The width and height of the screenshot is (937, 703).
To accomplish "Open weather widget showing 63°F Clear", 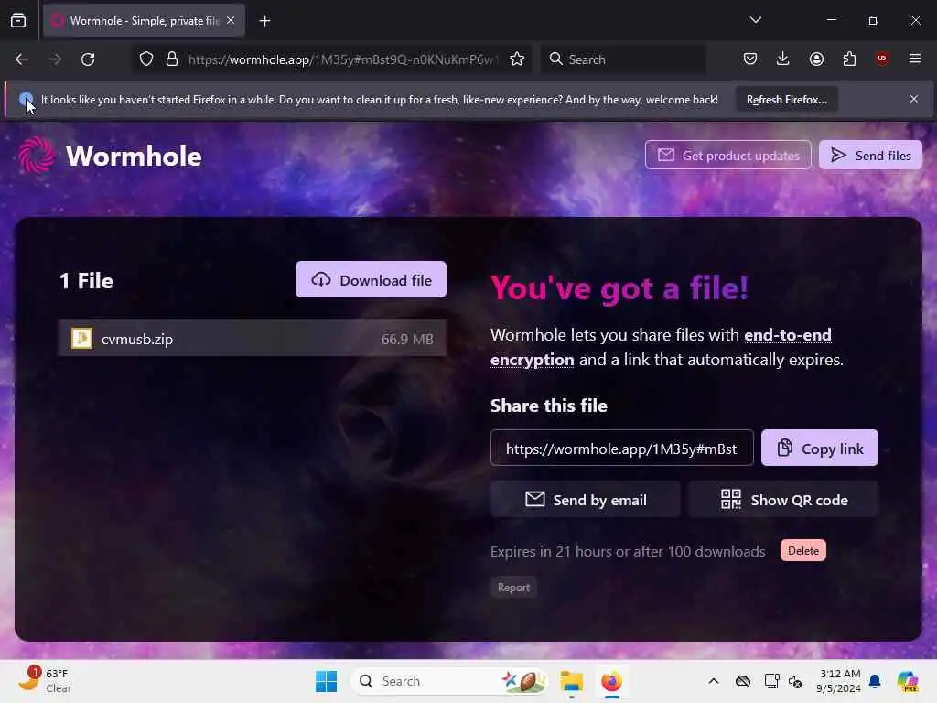I will pos(45,680).
